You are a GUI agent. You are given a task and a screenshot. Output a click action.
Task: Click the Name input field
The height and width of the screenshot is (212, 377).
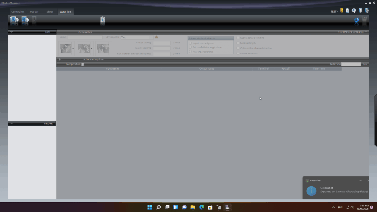(x=85, y=38)
